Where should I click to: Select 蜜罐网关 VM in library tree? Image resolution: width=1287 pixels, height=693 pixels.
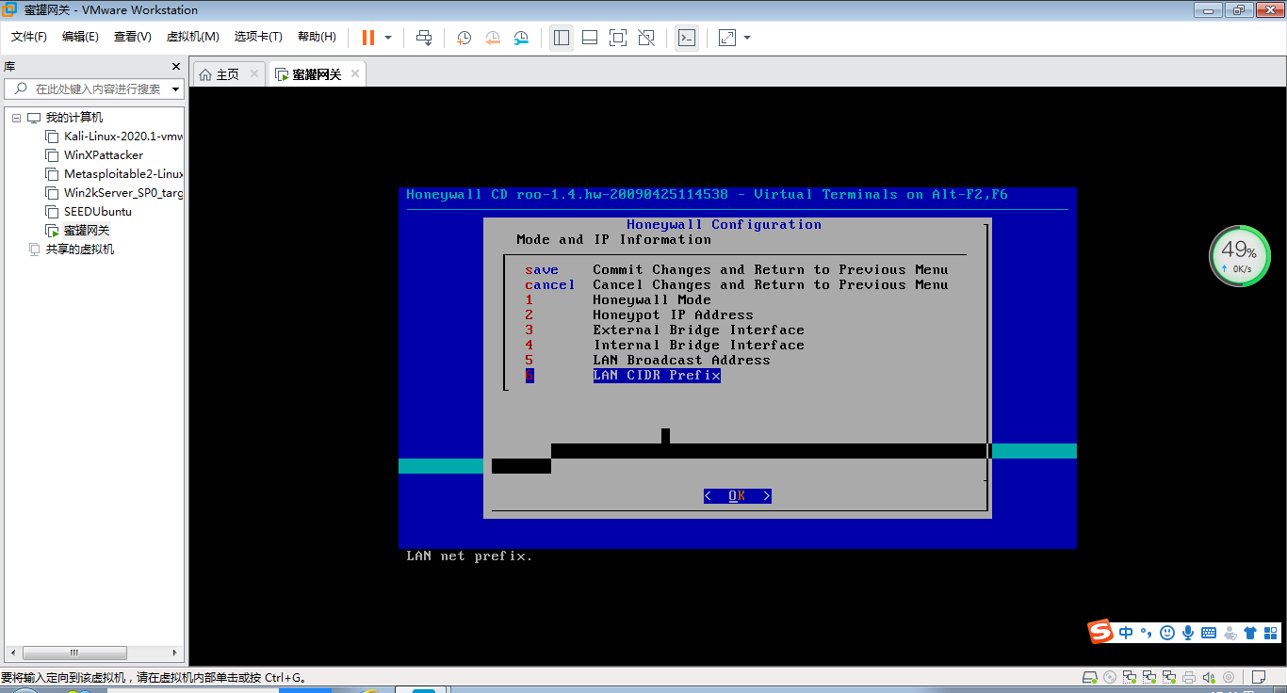(x=77, y=231)
